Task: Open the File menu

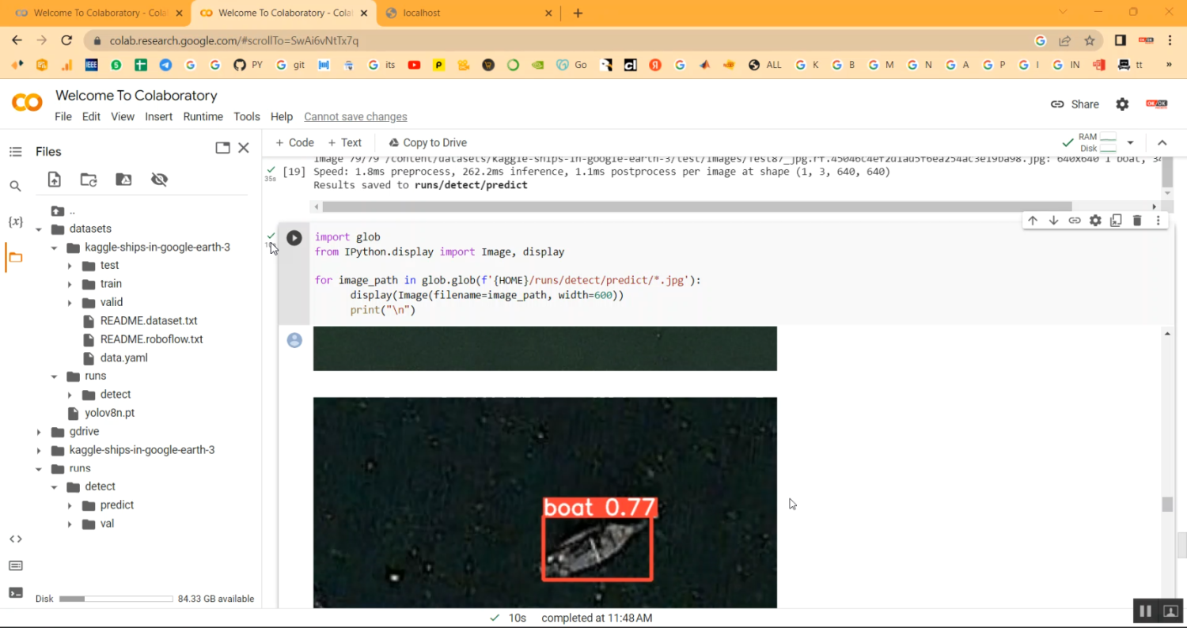Action: 63,116
